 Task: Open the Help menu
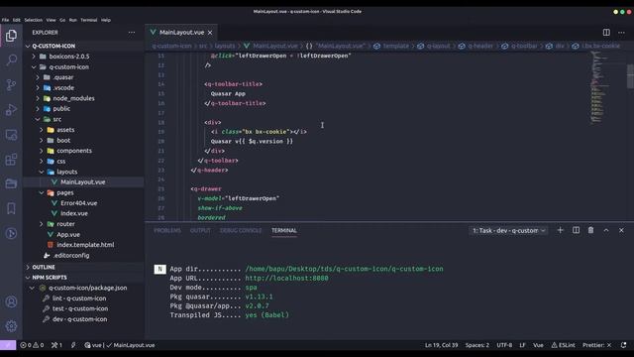pos(106,20)
